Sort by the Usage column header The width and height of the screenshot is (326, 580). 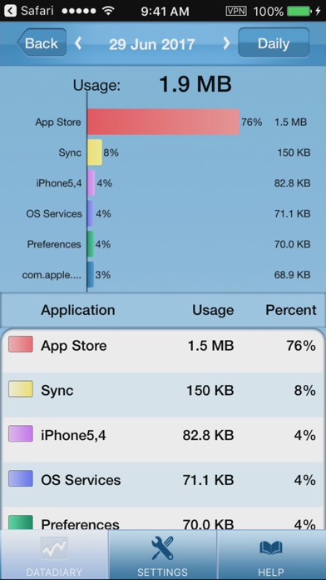[213, 310]
